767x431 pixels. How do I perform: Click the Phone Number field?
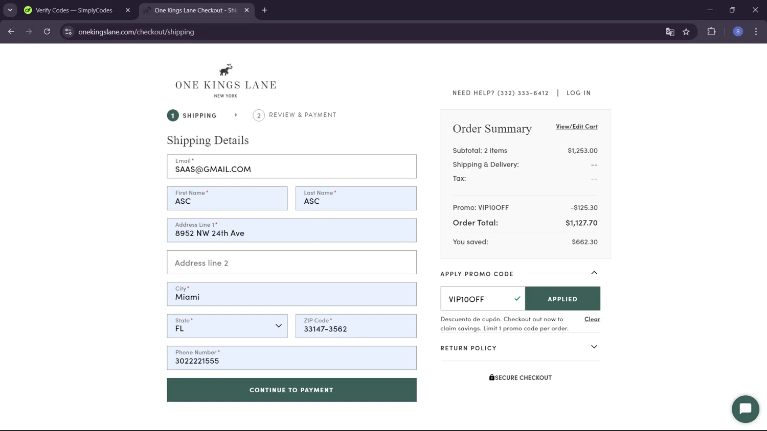[x=291, y=358]
